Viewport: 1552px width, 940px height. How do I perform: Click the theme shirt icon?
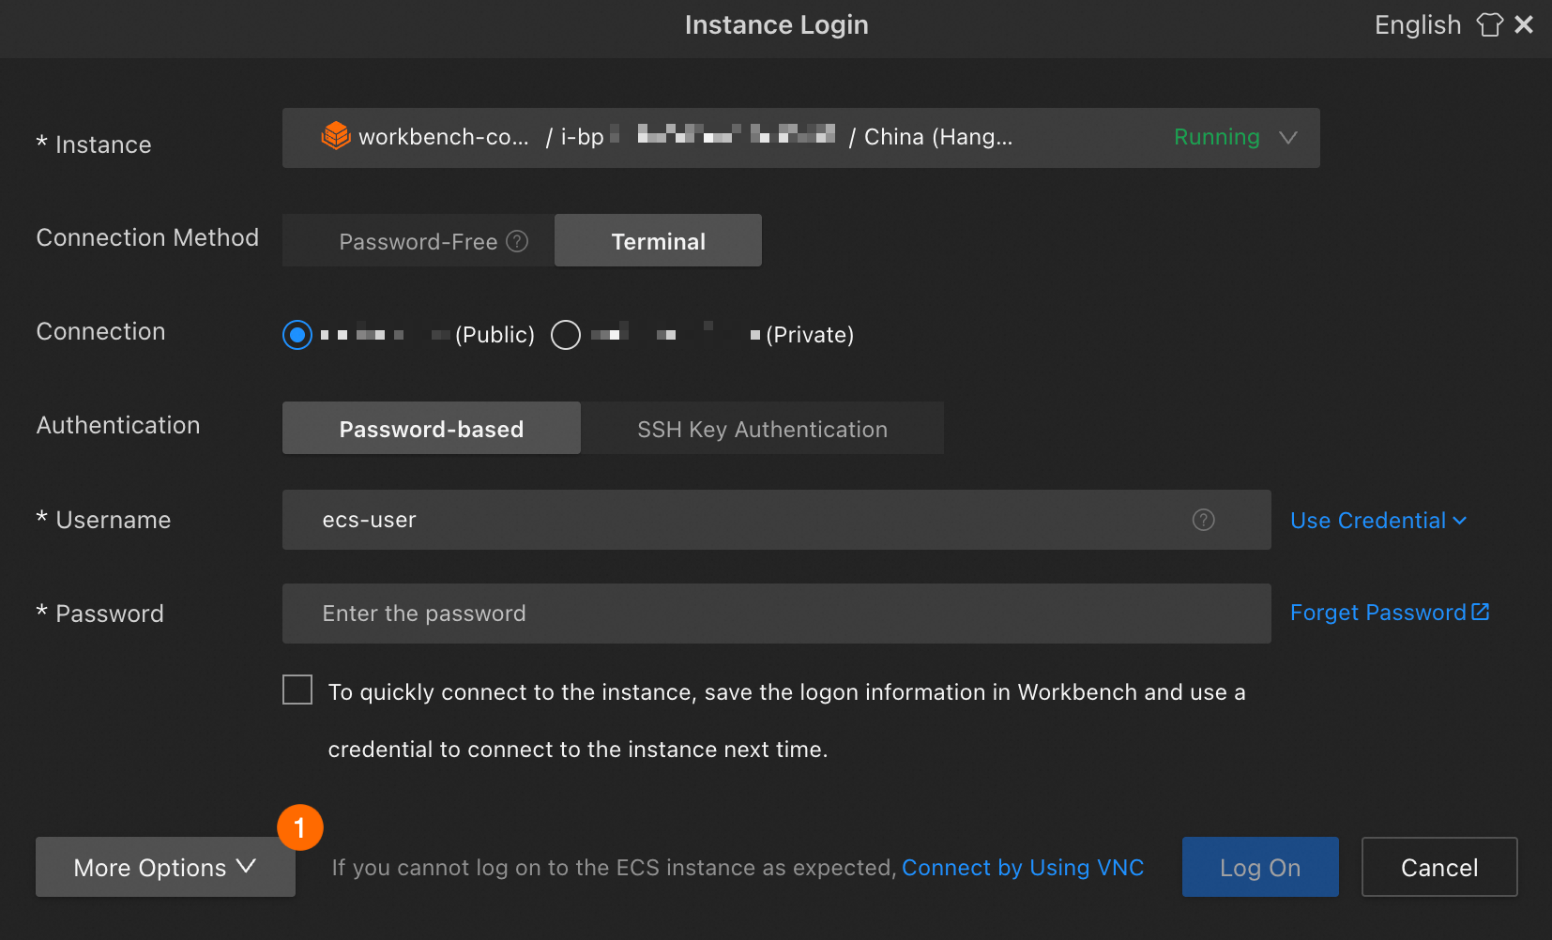pos(1489,24)
